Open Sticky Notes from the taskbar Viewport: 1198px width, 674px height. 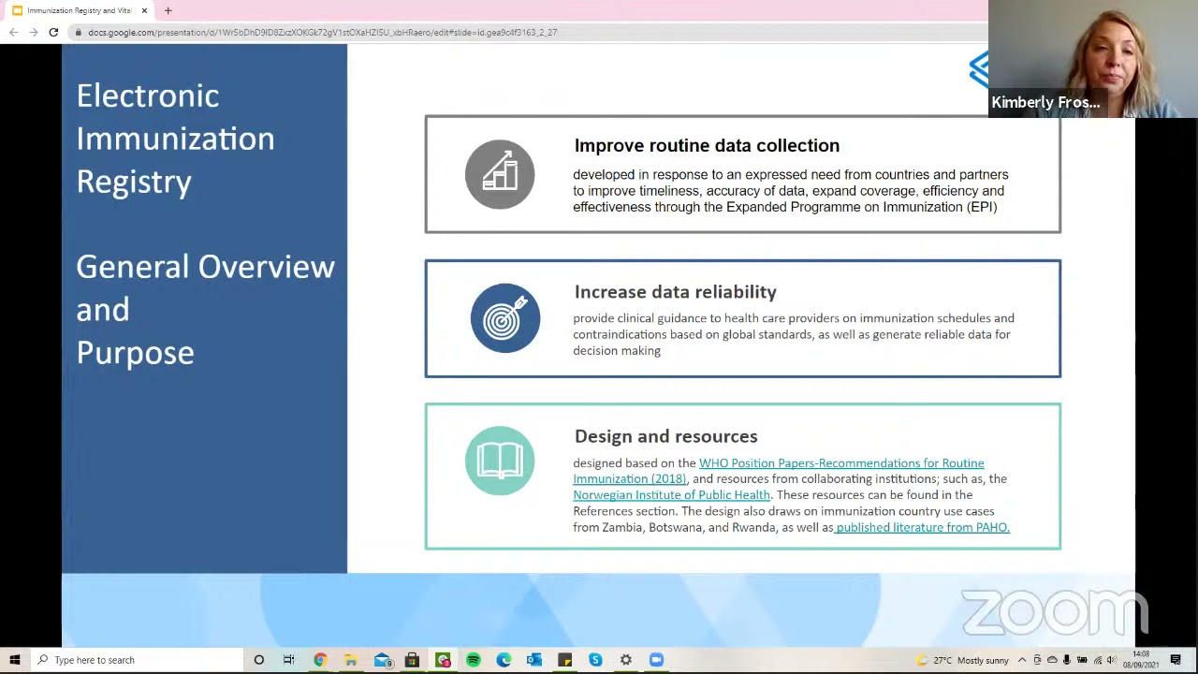(565, 660)
